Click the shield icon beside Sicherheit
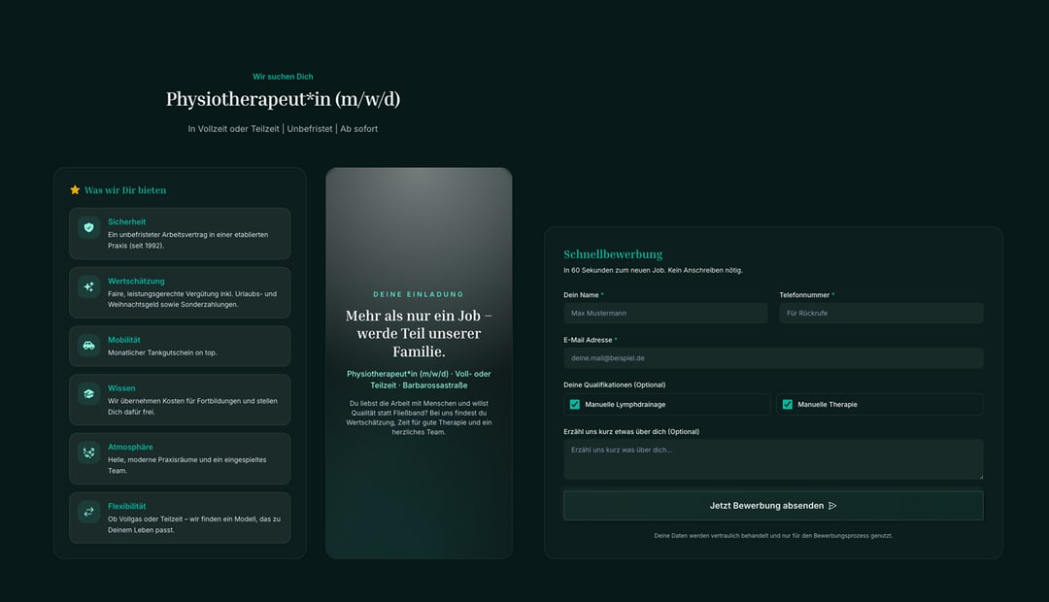This screenshot has width=1049, height=602. [x=89, y=227]
